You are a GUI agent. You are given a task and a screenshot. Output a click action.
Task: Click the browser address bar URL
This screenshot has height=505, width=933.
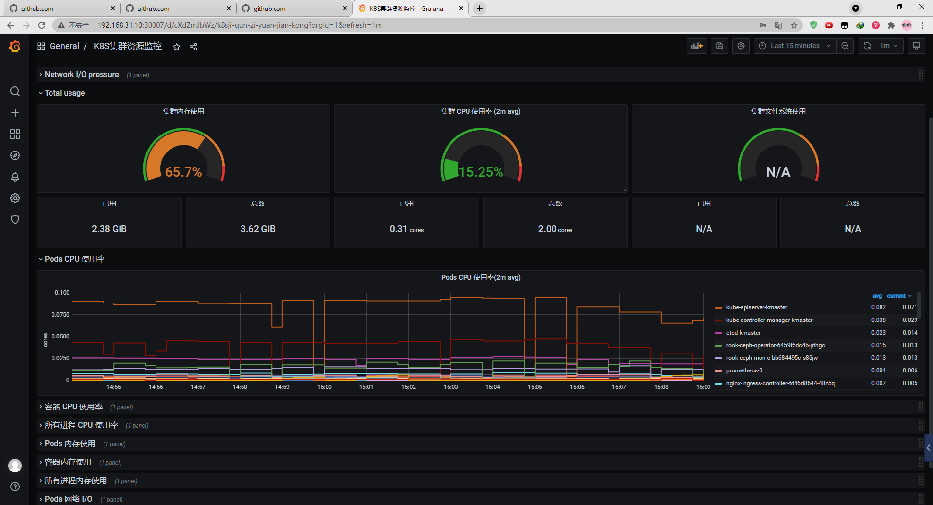click(x=240, y=25)
